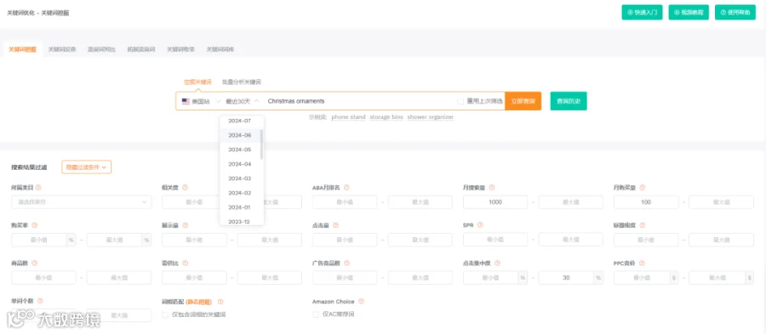Viewport: 766px width, 334px height.
Task: Check 仅AC推荐词 checkbox
Action: pos(315,314)
